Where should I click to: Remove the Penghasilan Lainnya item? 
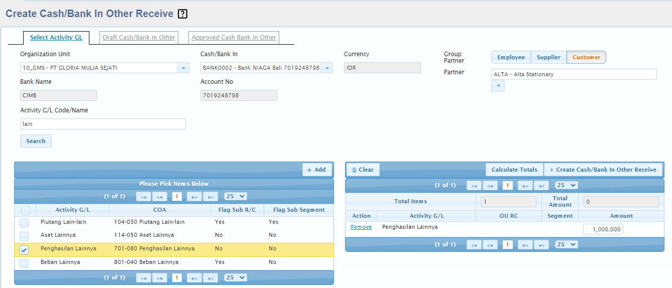coord(361,227)
